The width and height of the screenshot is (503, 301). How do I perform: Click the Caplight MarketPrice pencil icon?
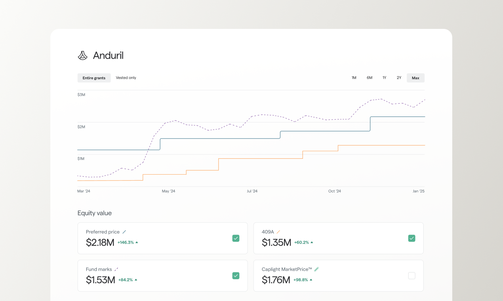[316, 269]
